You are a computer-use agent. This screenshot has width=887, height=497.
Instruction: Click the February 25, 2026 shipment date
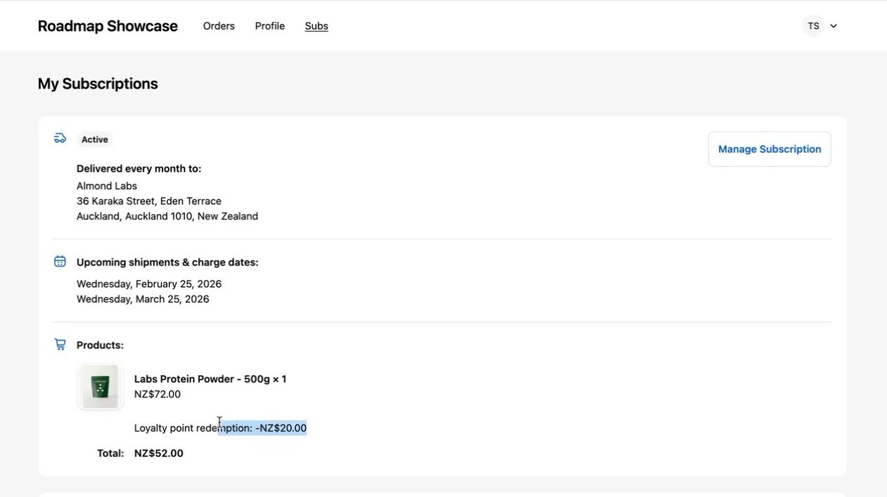(x=149, y=284)
